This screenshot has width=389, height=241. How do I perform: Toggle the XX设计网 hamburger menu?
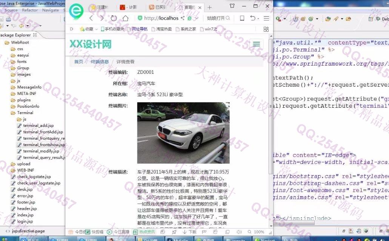tap(256, 44)
